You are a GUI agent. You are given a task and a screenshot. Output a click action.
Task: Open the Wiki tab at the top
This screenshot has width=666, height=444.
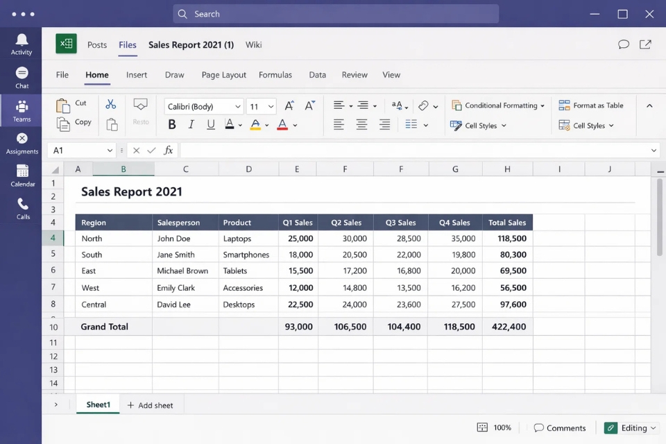click(x=253, y=44)
